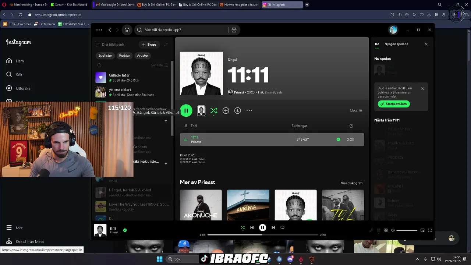Open Instagram Mer menu

[x=14, y=228]
